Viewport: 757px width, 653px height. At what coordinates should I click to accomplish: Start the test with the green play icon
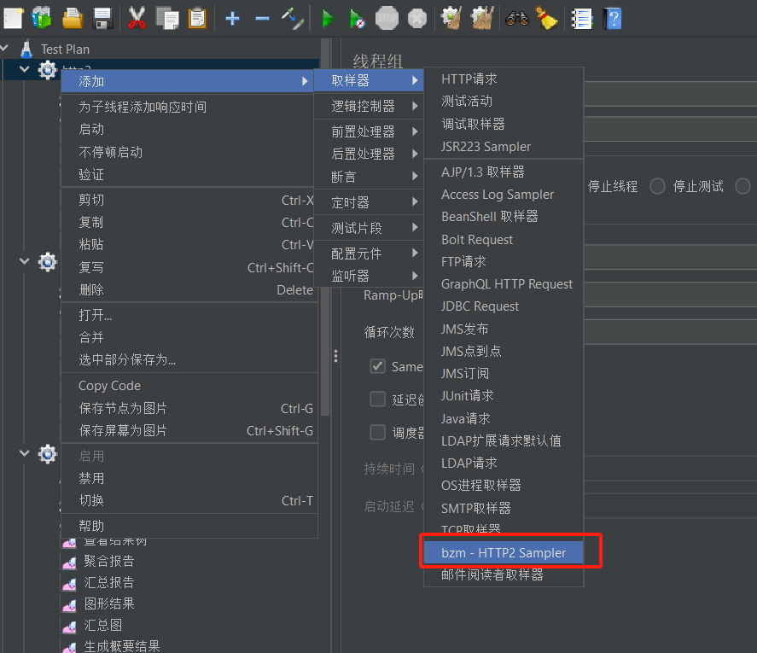(329, 19)
